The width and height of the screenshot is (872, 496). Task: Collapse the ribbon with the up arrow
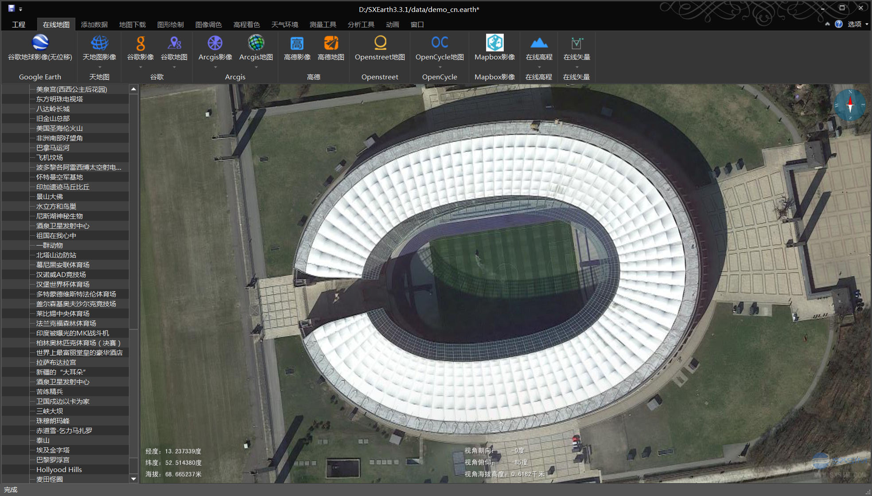[827, 24]
